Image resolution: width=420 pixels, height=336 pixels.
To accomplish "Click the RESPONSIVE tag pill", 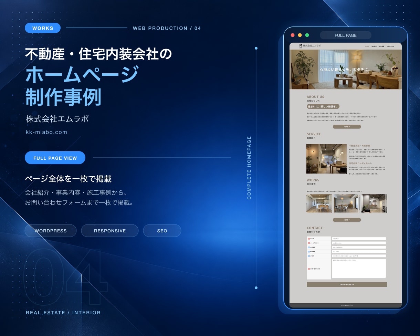I will (x=110, y=231).
